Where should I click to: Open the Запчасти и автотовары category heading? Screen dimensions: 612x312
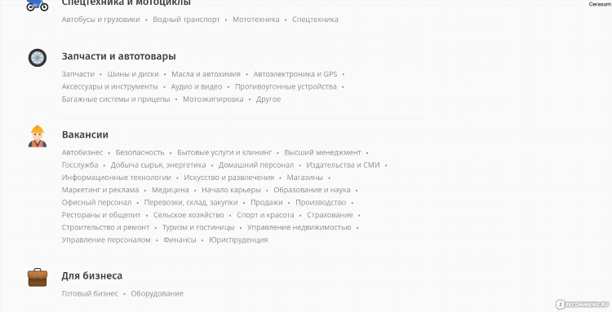118,56
